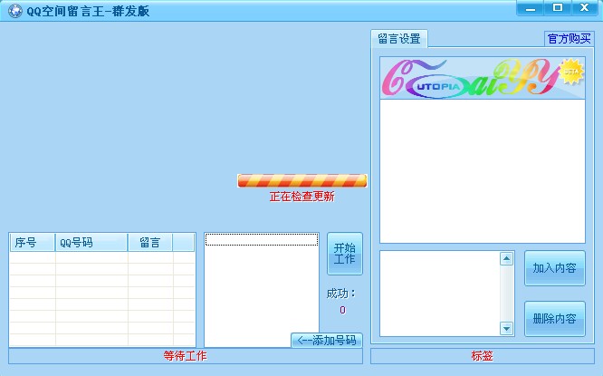Click the 留言 column header

click(x=150, y=243)
